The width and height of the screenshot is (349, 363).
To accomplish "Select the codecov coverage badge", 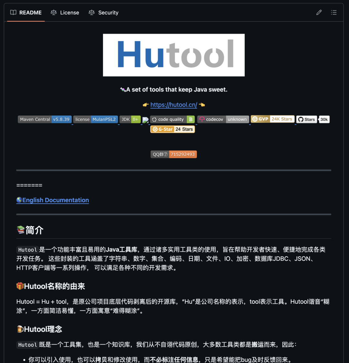I will coord(223,119).
